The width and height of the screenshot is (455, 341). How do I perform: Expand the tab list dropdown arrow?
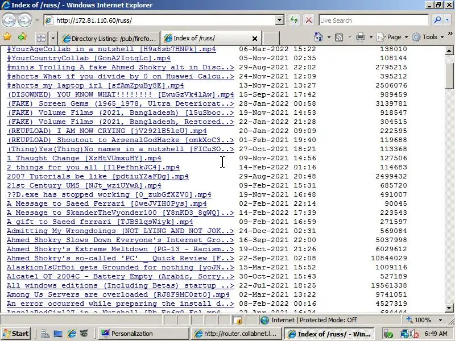point(53,38)
